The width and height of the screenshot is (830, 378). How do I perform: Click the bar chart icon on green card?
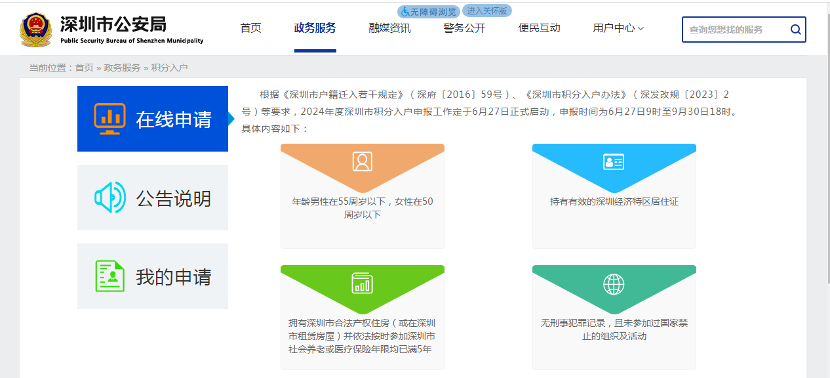pos(362,283)
